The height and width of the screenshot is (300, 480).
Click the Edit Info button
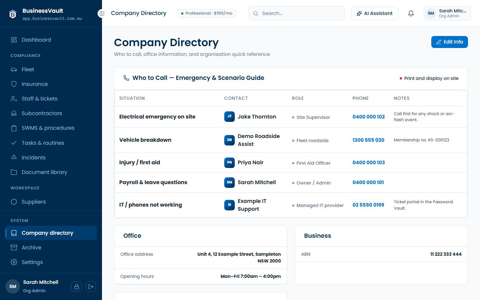click(449, 42)
